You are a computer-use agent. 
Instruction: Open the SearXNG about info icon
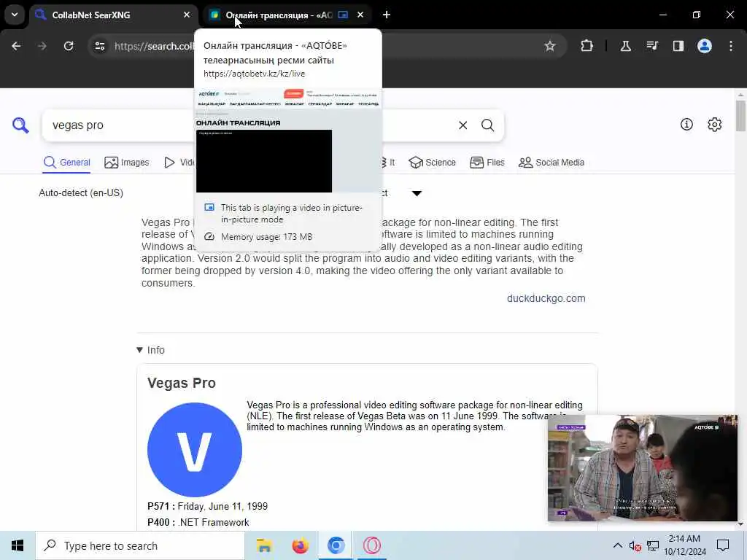tap(686, 125)
